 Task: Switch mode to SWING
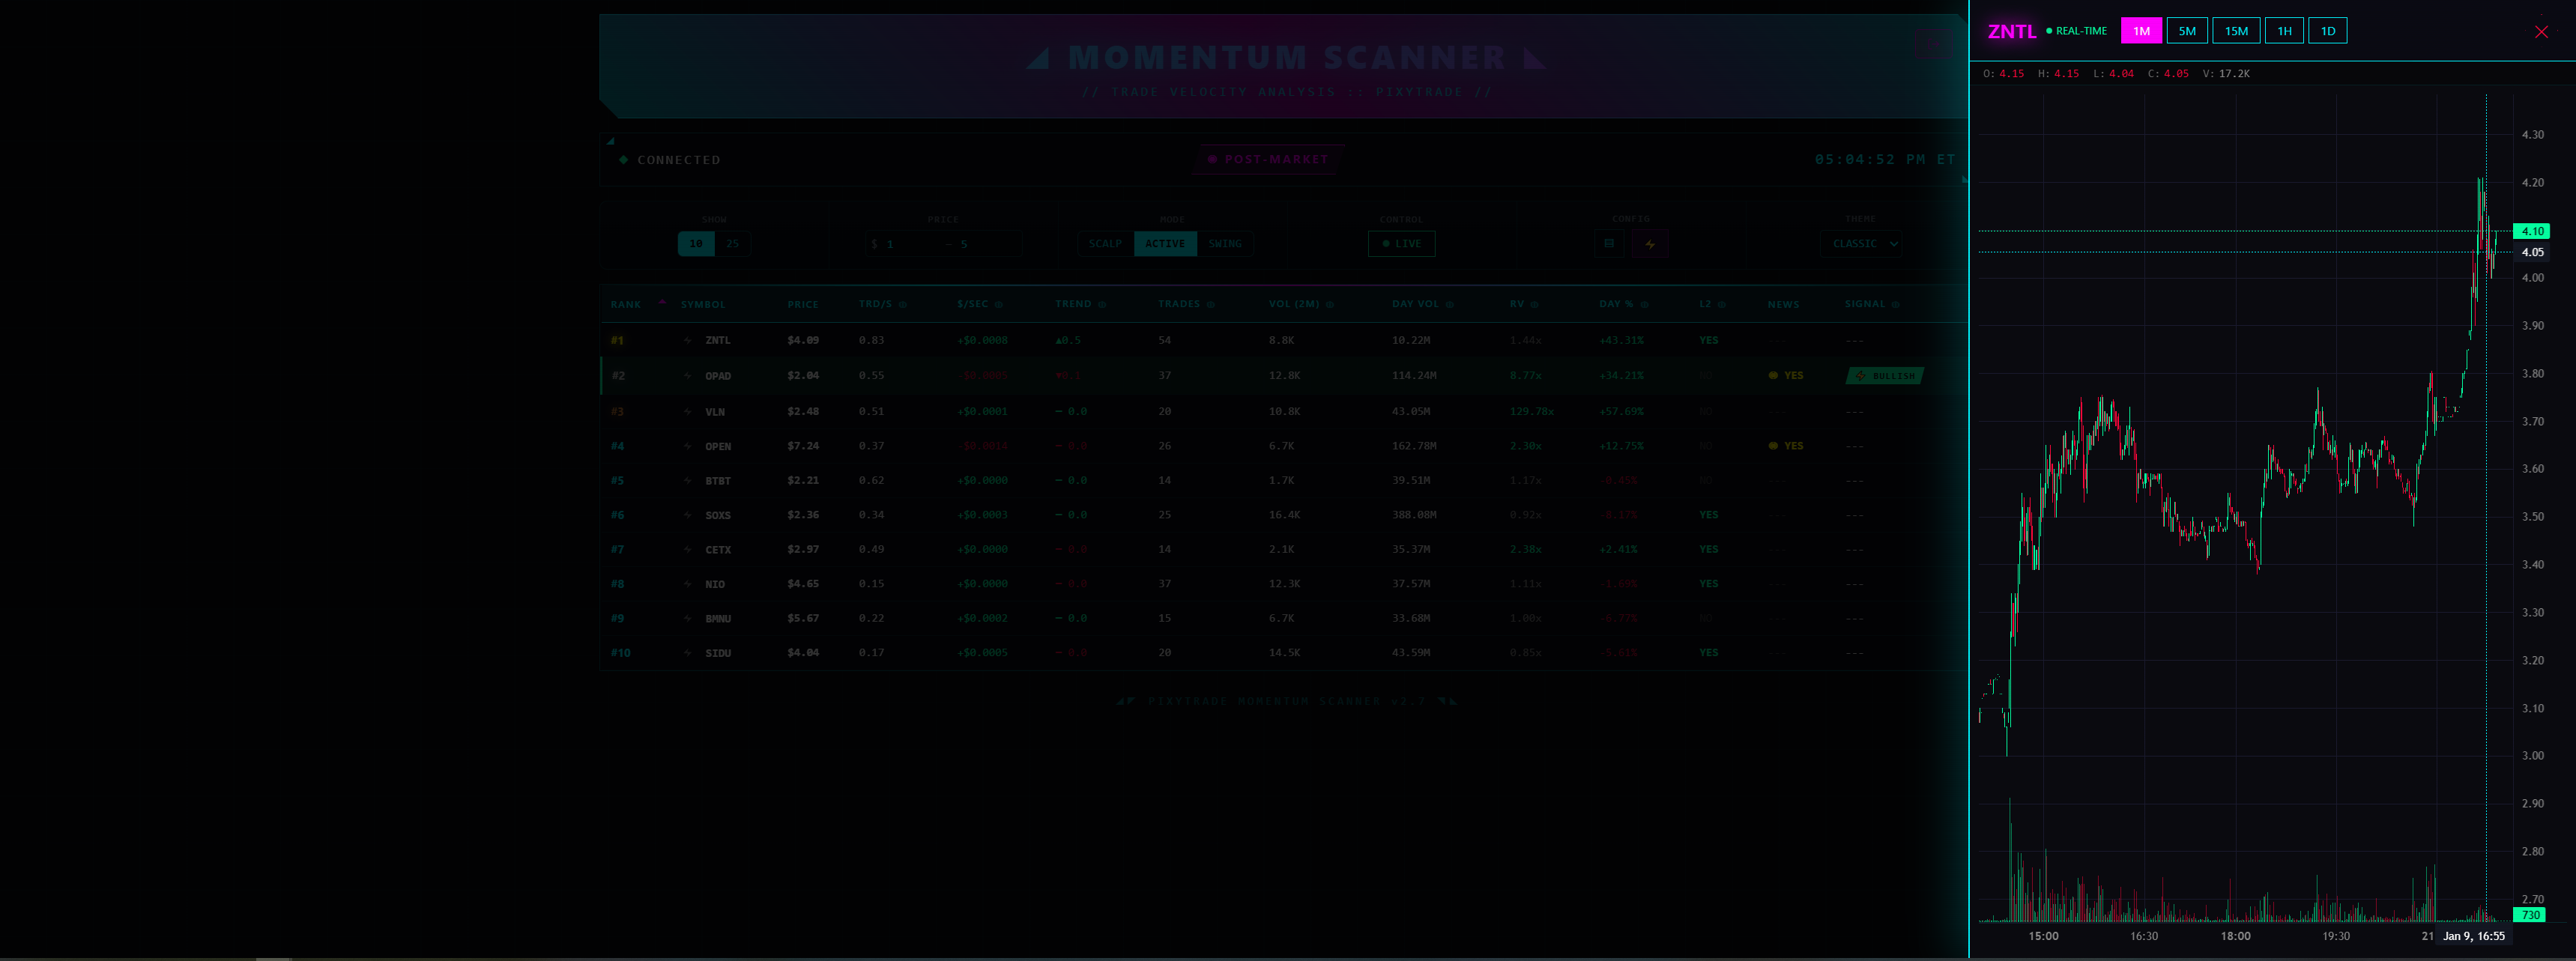click(x=1225, y=243)
